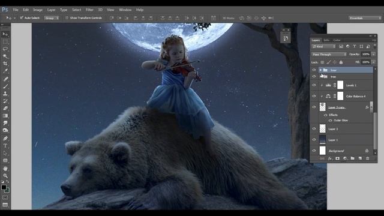The height and width of the screenshot is (216, 384).
Task: Toggle Auto-Select checkbox
Action: pyautogui.click(x=22, y=17)
